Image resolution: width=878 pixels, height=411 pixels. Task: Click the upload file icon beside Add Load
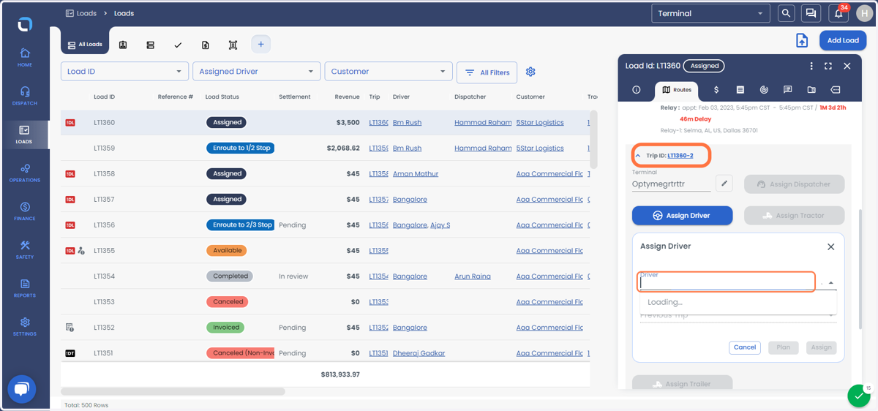[802, 40]
